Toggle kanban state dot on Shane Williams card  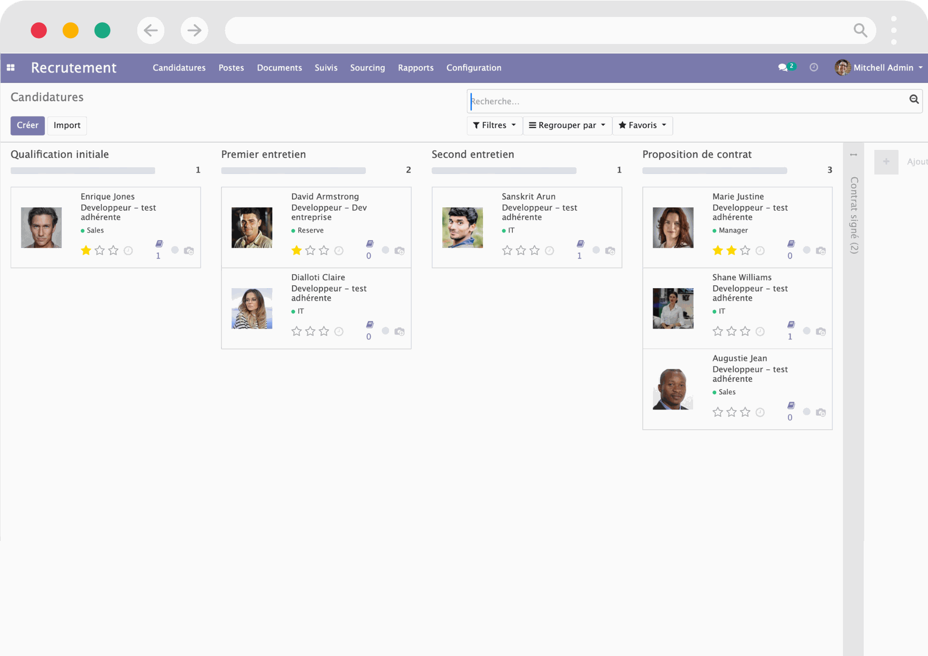[807, 331]
